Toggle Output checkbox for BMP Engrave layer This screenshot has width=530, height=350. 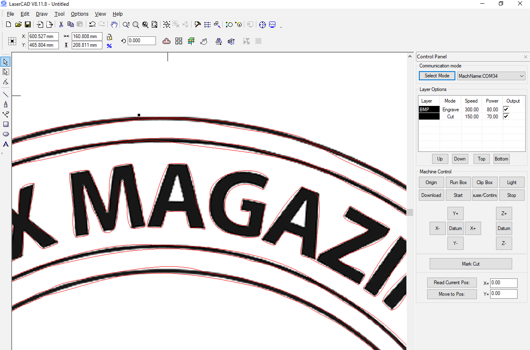tap(506, 109)
